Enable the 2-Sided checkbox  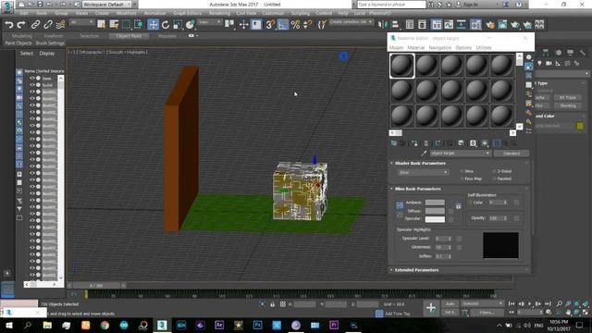click(494, 171)
